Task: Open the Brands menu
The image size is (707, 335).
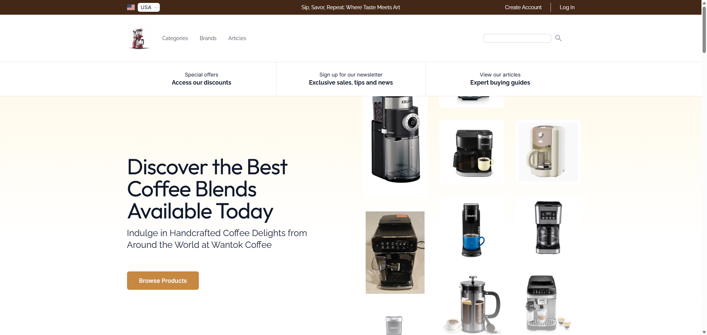Action: 208,38
